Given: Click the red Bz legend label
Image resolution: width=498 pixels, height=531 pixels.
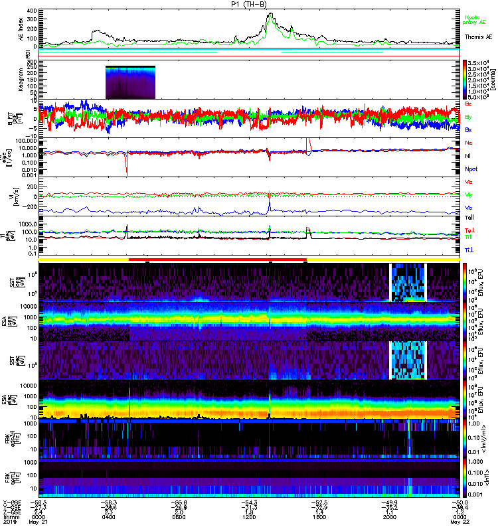Looking at the screenshot, I should tap(468, 104).
